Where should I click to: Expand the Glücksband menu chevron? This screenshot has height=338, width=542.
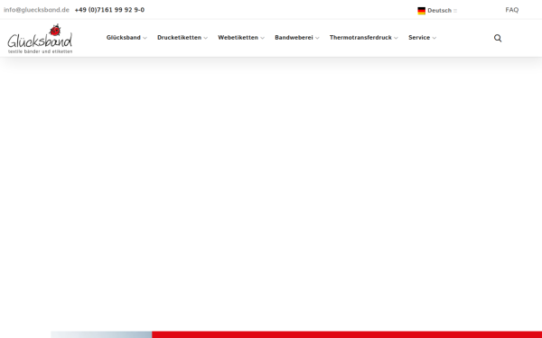coord(145,38)
